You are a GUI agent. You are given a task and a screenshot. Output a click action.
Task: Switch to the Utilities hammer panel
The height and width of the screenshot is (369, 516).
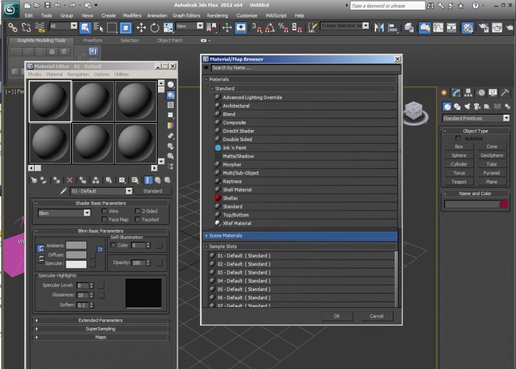tap(504, 93)
